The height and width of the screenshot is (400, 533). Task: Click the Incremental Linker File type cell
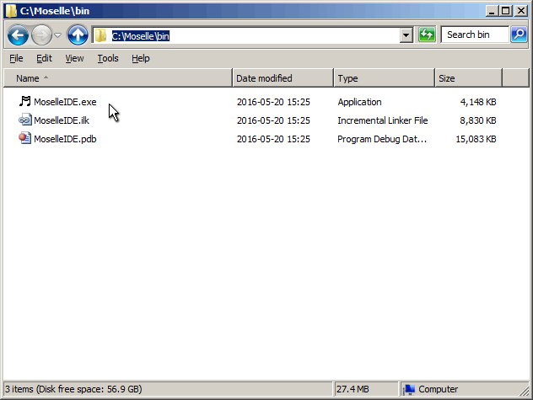382,120
